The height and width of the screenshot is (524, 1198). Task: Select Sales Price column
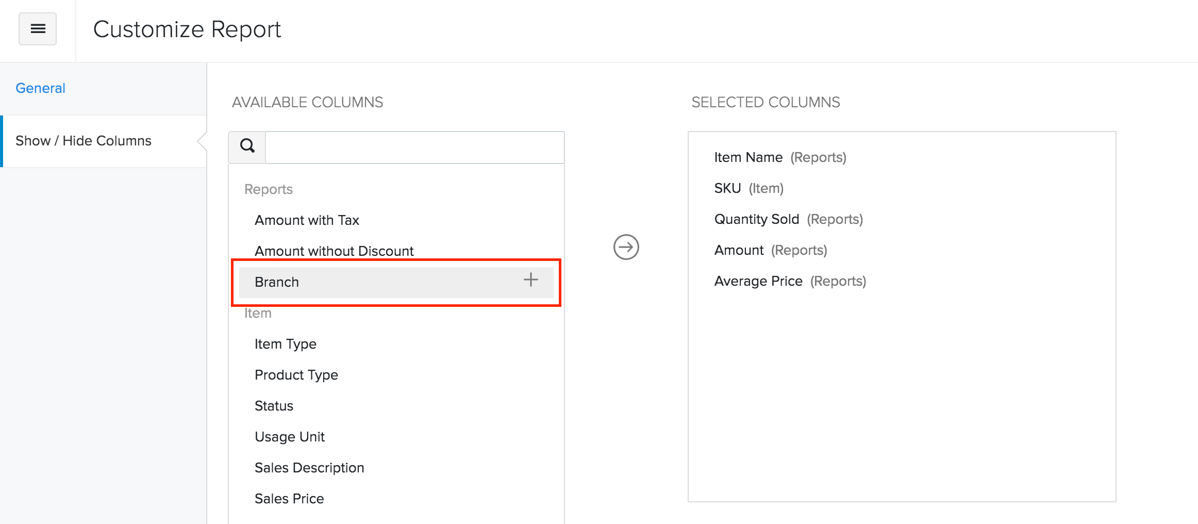tap(289, 499)
